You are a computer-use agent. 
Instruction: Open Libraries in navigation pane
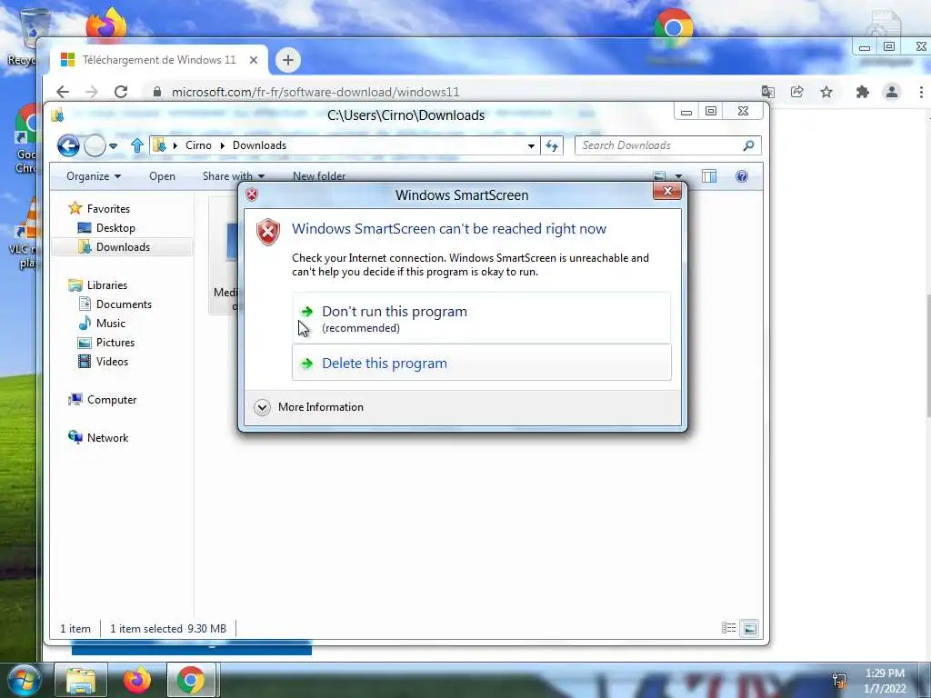[x=107, y=284]
